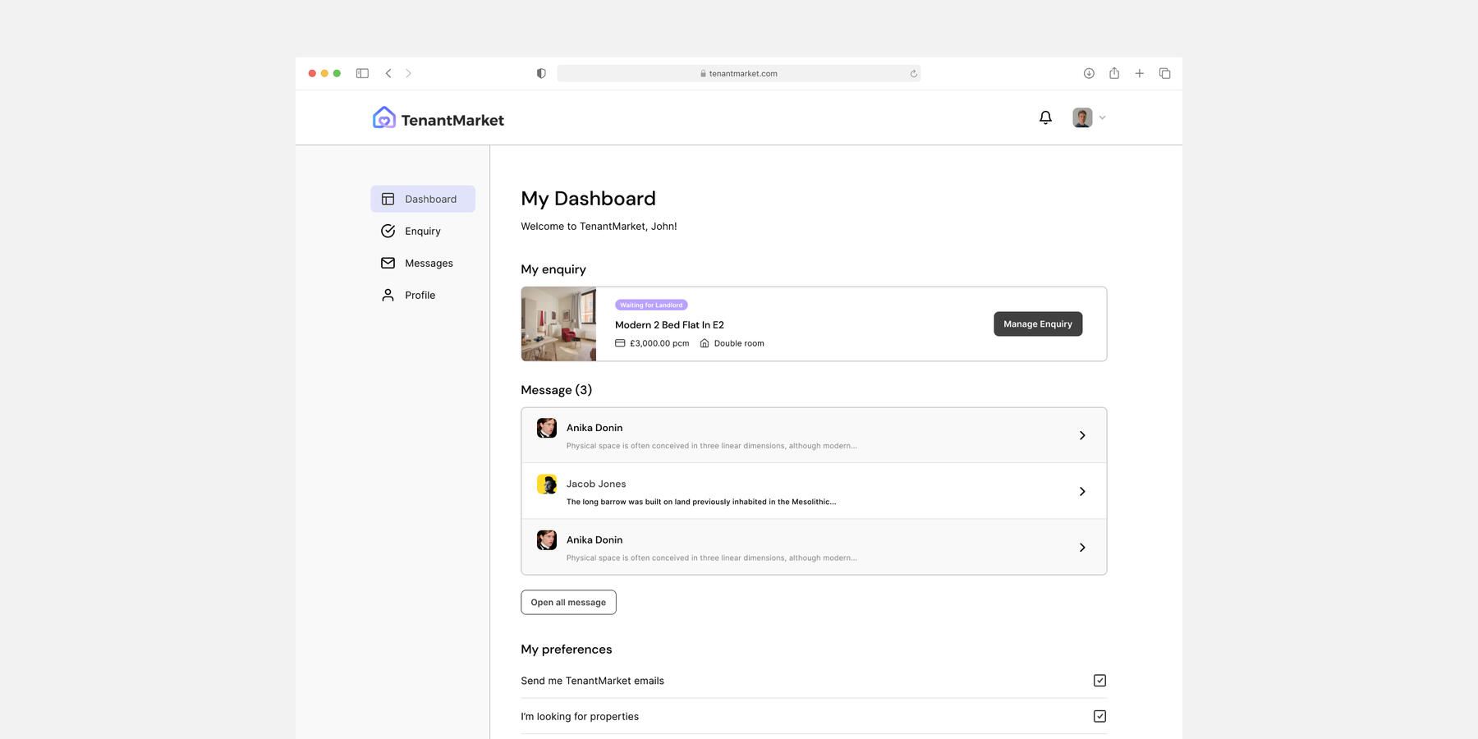Viewport: 1478px width, 739px height.
Task: Select Profile in the sidebar
Action: (x=419, y=296)
